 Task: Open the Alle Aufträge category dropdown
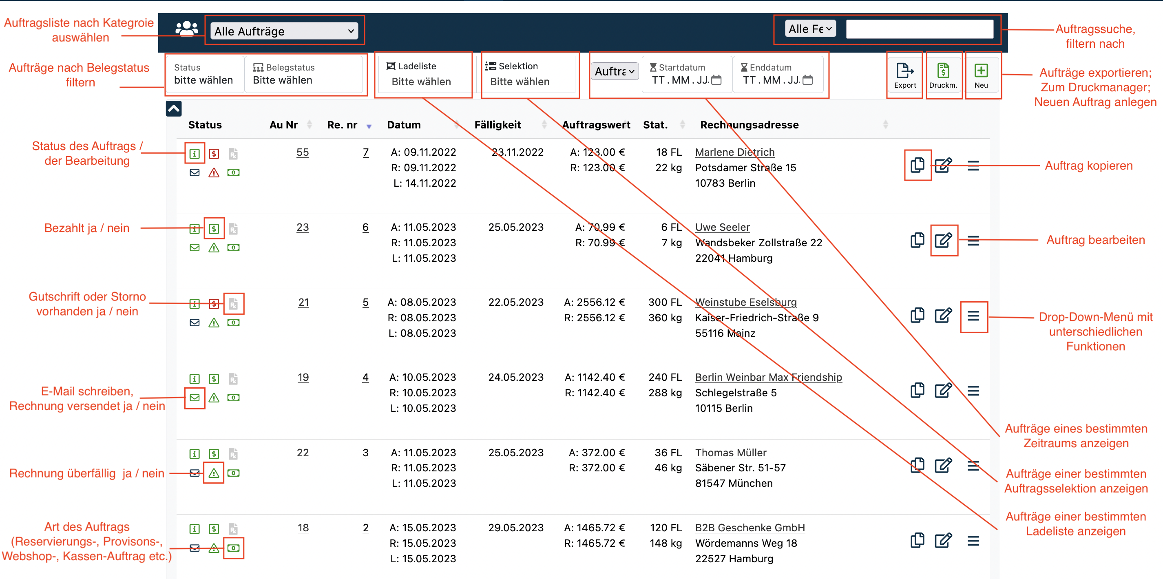coord(284,31)
